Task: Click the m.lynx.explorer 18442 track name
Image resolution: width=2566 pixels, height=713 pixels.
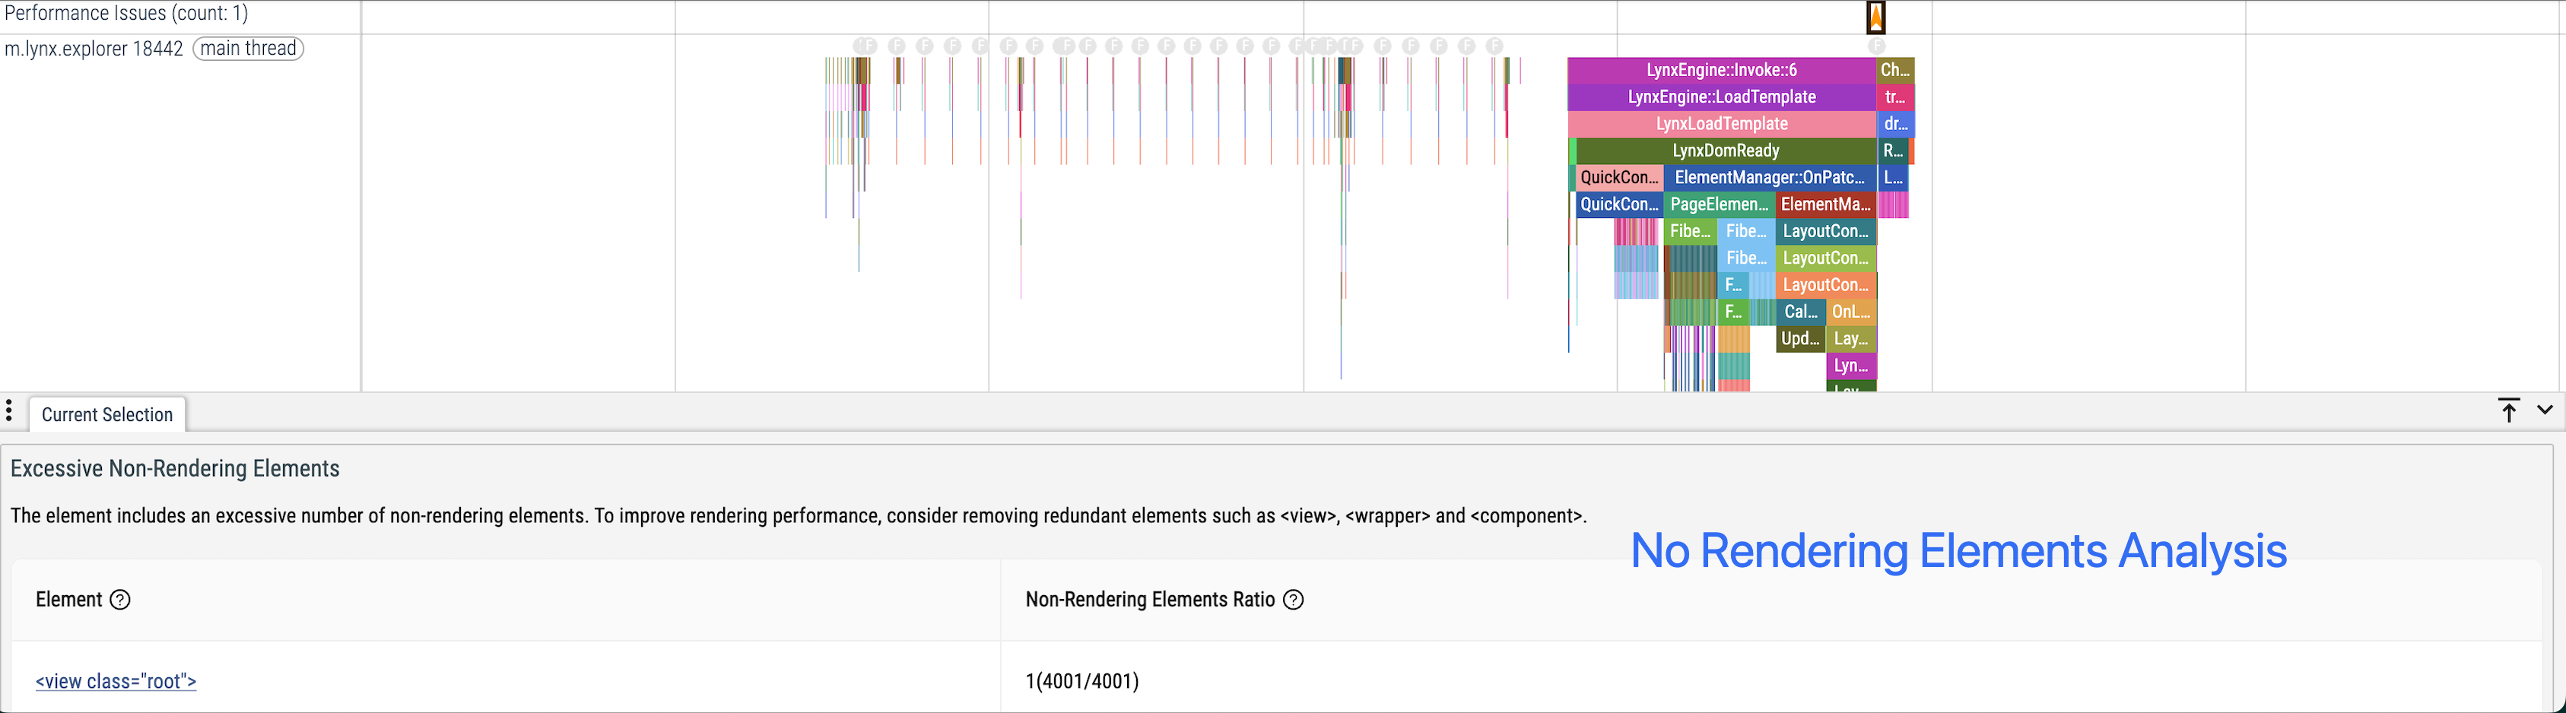Action: (x=94, y=49)
